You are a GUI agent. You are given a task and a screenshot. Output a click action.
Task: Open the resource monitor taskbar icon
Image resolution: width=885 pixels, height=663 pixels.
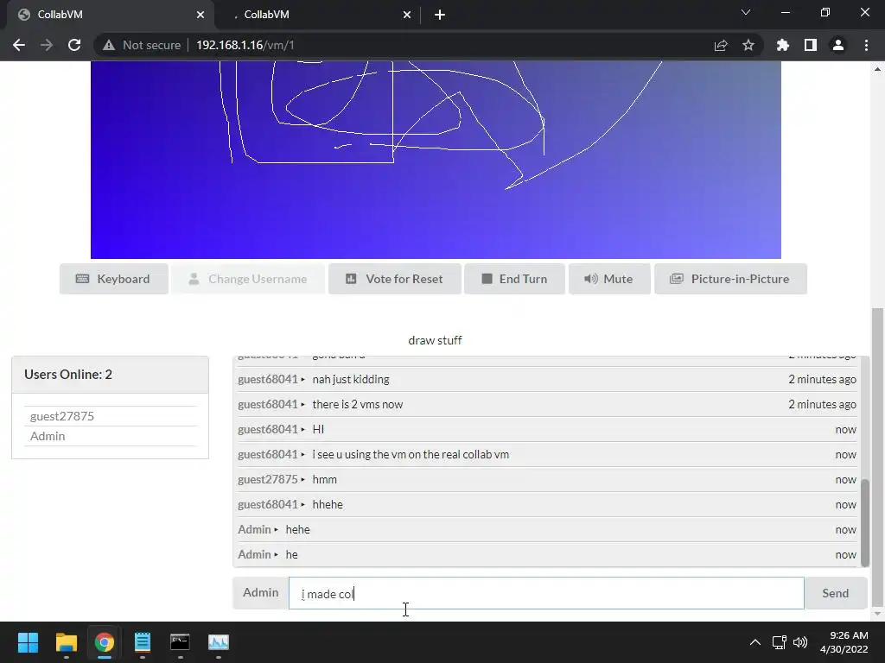coord(219,642)
